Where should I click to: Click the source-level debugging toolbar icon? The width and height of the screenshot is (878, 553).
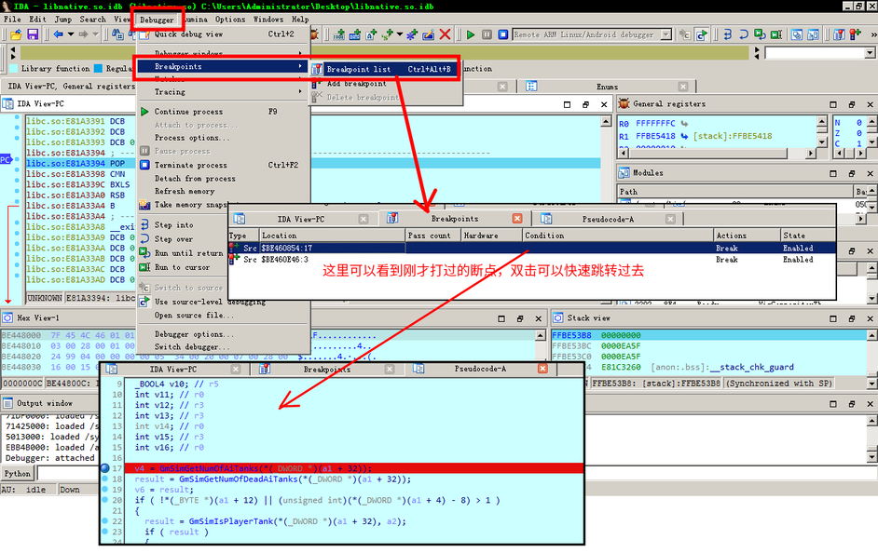tap(702, 34)
